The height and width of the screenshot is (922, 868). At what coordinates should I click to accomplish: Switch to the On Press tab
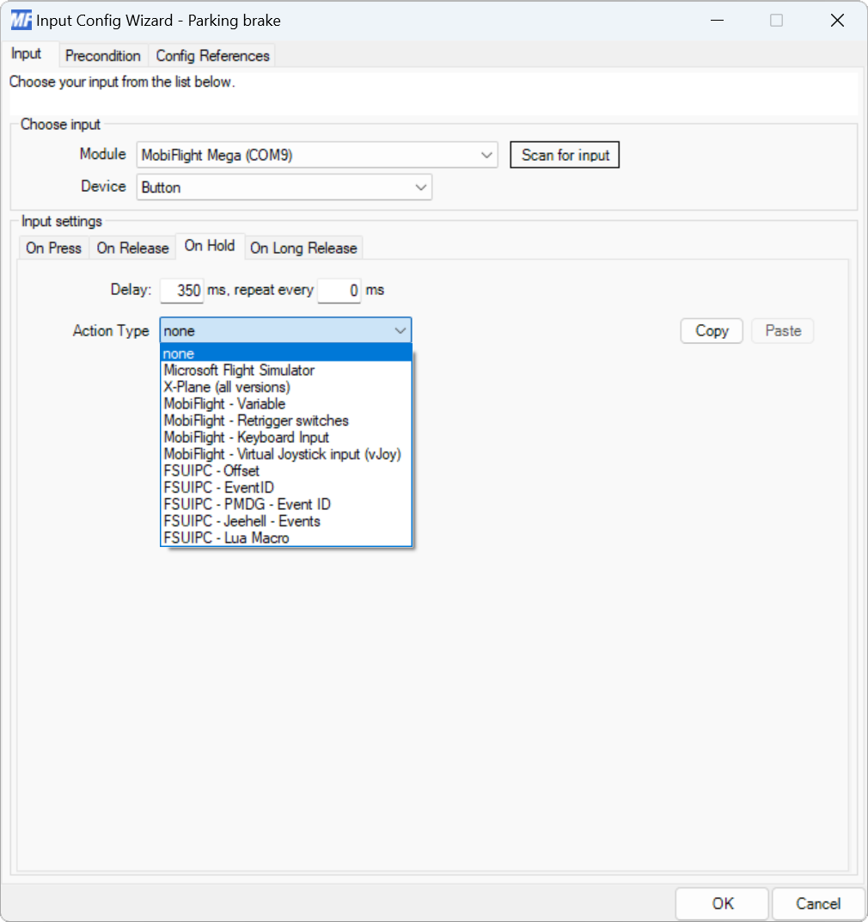52,248
